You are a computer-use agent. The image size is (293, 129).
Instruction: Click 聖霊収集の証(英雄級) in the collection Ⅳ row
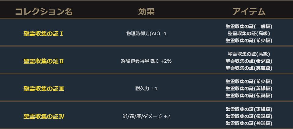click(249, 109)
